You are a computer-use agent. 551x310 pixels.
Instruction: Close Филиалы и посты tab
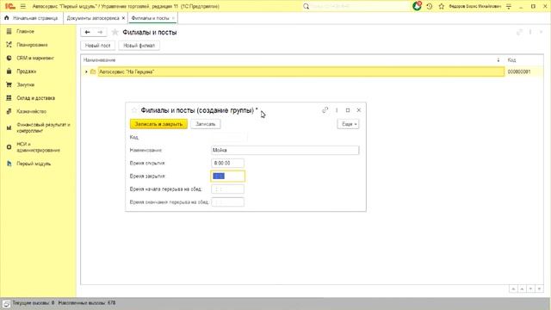[173, 18]
